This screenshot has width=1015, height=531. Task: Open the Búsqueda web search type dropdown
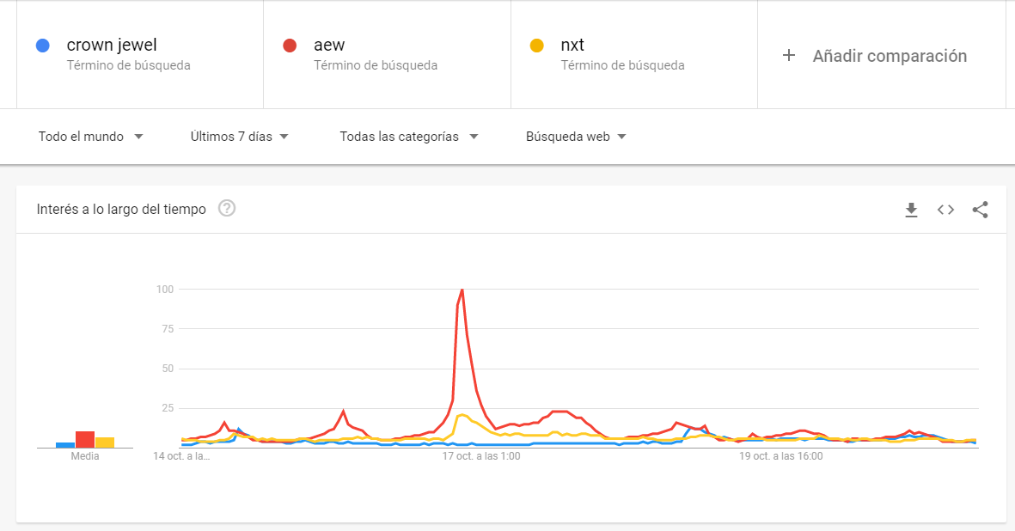tap(576, 137)
